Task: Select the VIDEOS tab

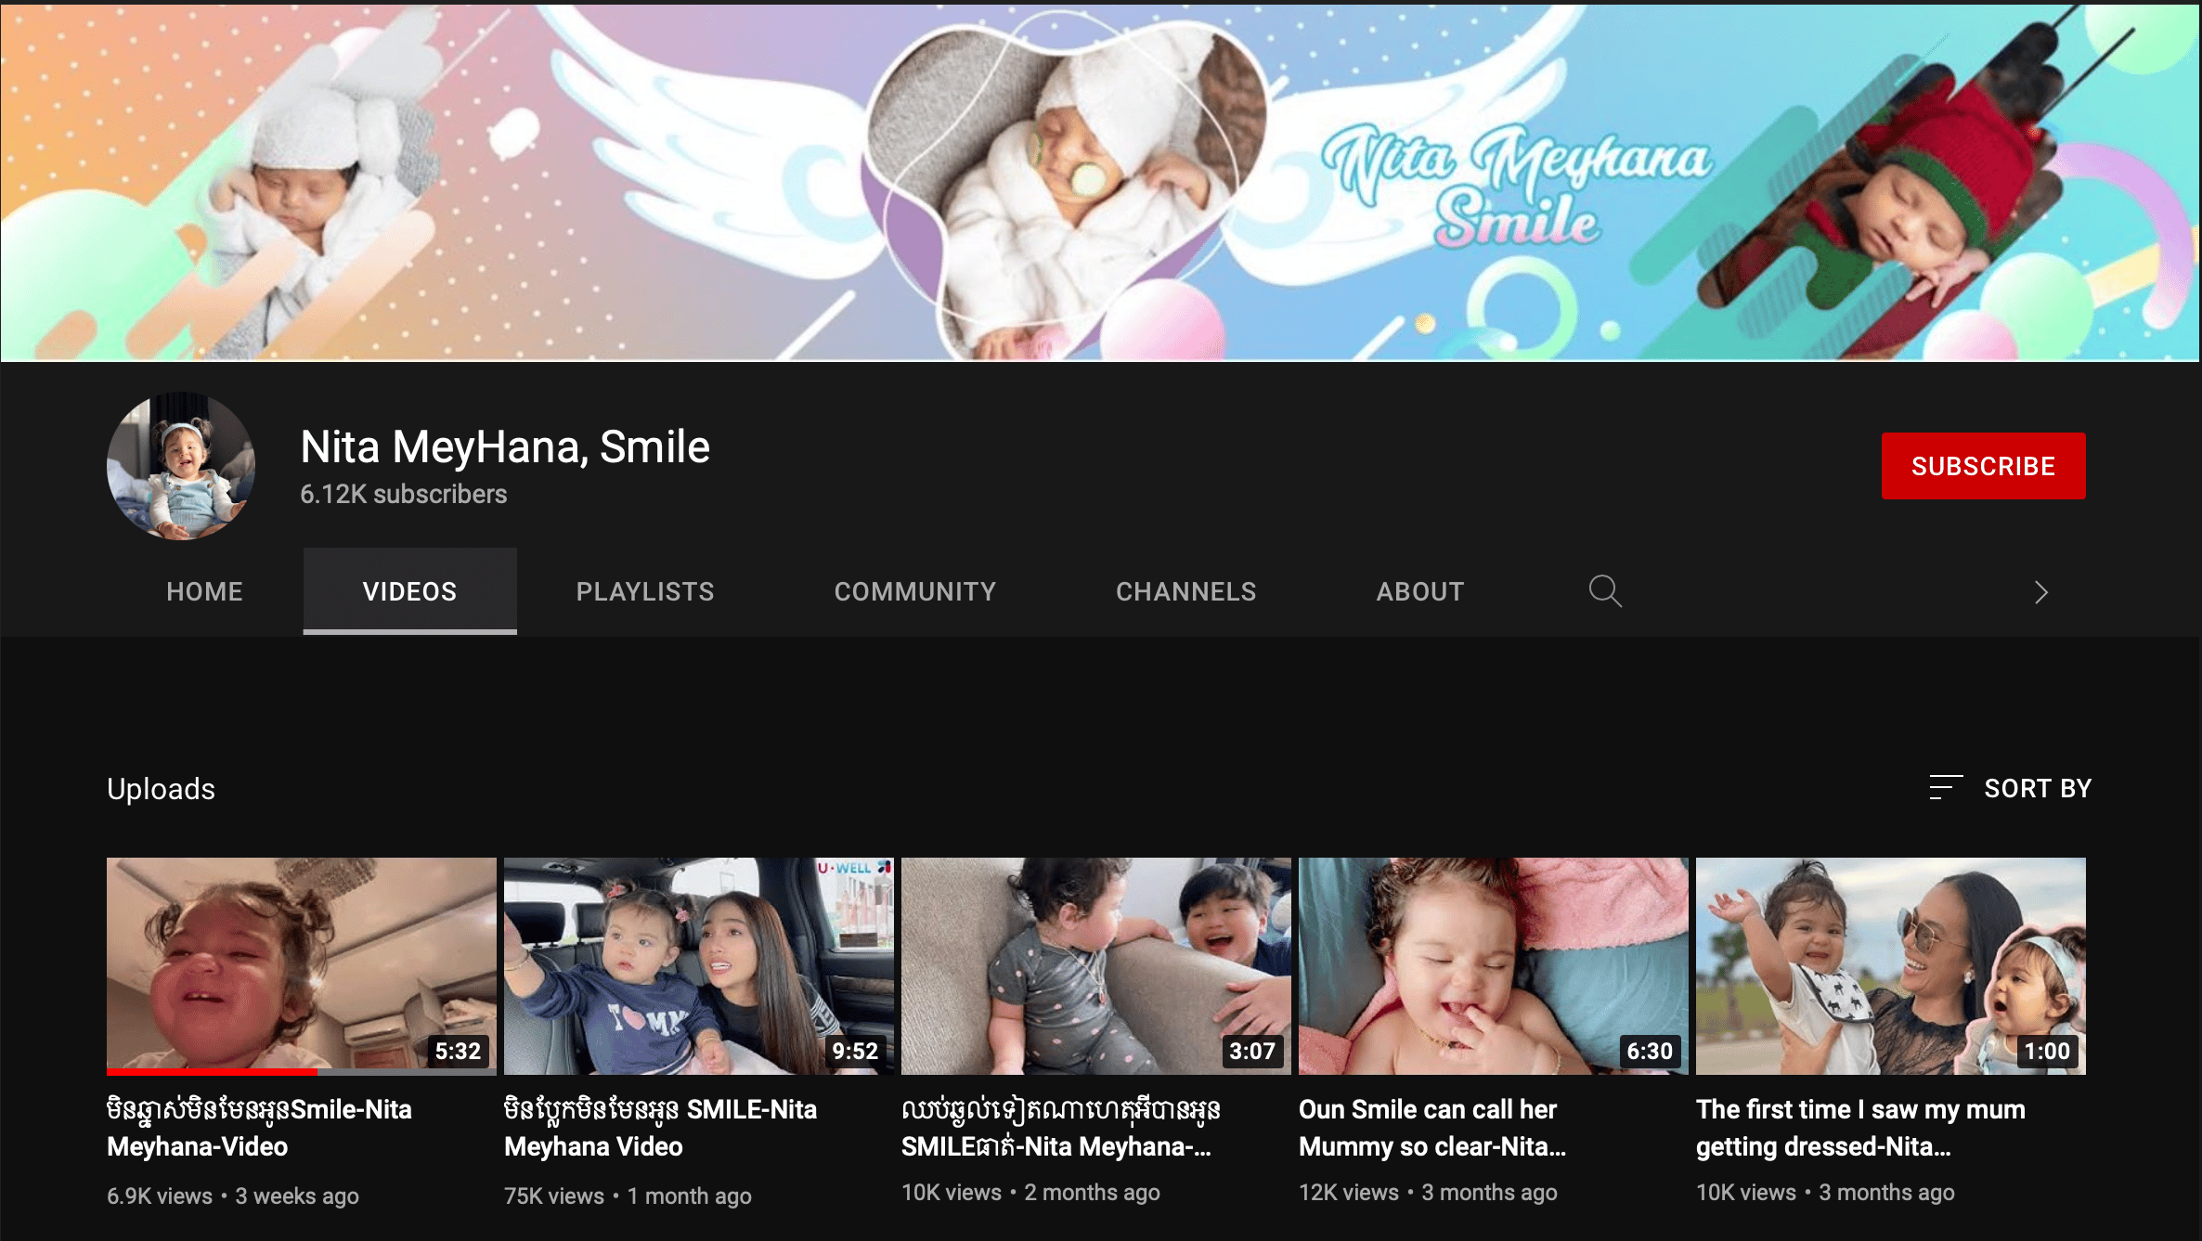Action: (409, 591)
